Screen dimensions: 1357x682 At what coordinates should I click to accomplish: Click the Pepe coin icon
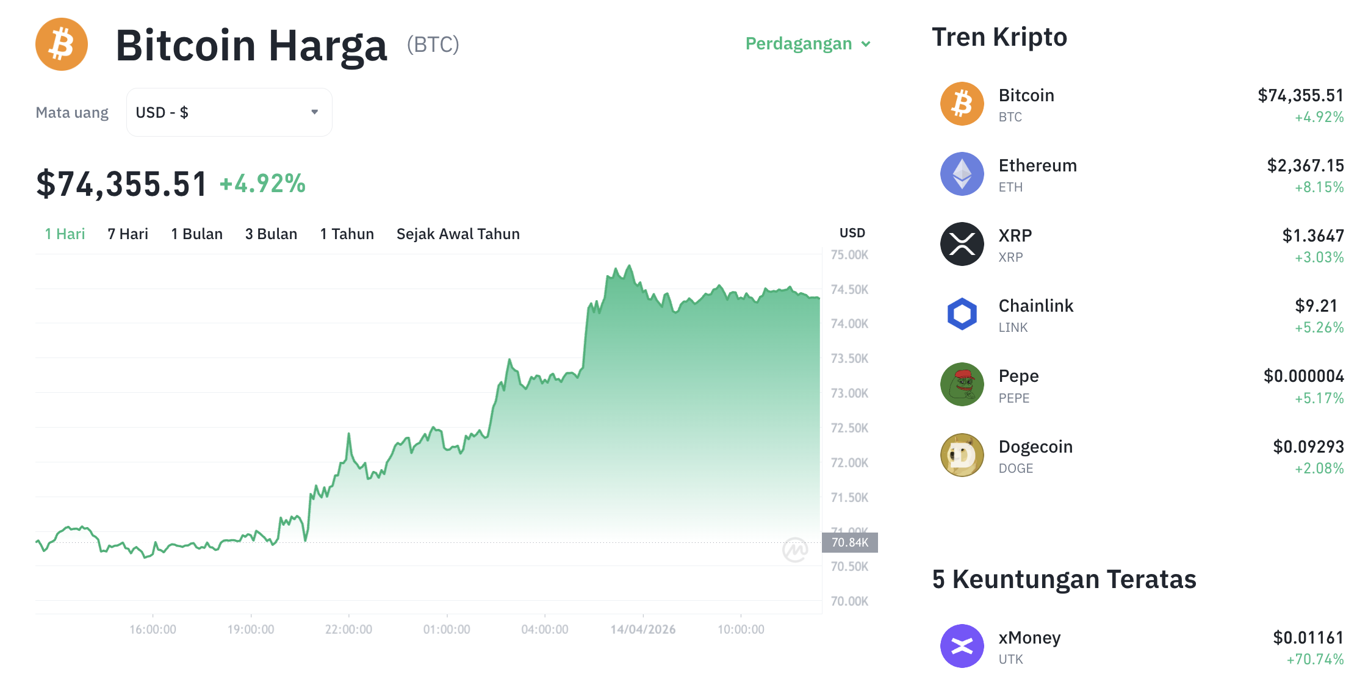(962, 384)
